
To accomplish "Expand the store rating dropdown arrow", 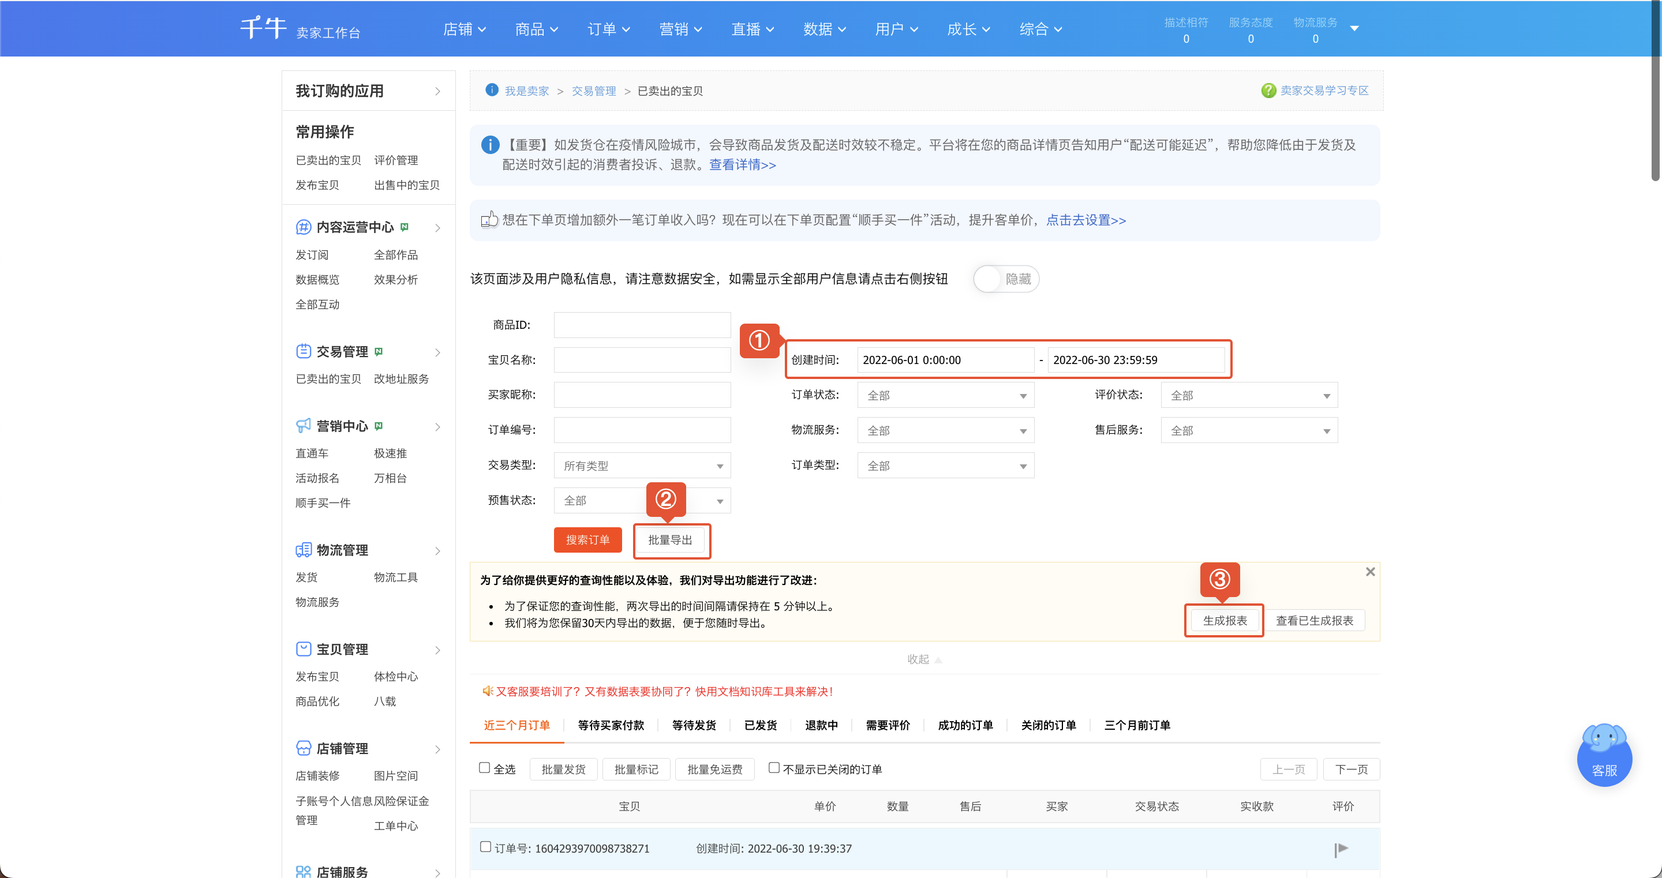I will point(1354,28).
